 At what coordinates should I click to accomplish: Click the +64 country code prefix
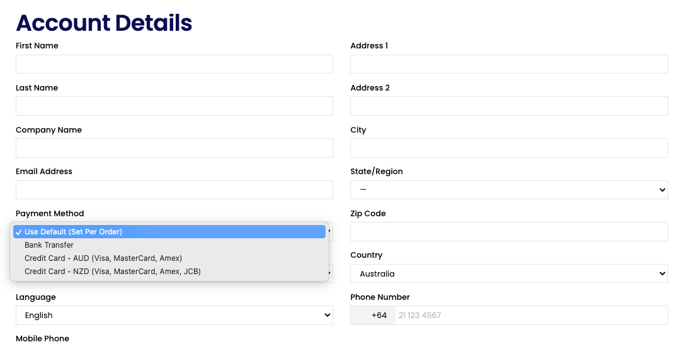(x=379, y=316)
